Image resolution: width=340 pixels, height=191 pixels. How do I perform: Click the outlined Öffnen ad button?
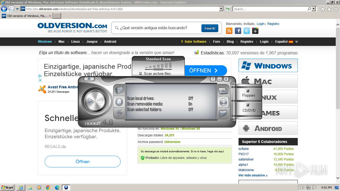pos(83,162)
